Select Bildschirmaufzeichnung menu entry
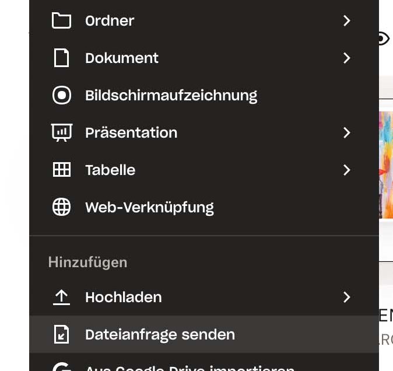This screenshot has height=371, width=393. pyautogui.click(x=171, y=96)
